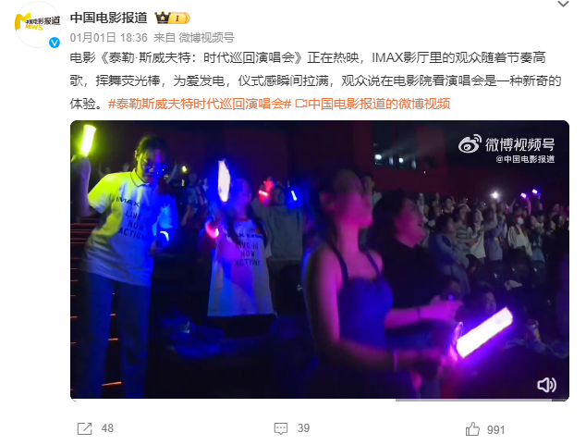Open comments via speech bubble icon
The width and height of the screenshot is (586, 445).
[281, 428]
